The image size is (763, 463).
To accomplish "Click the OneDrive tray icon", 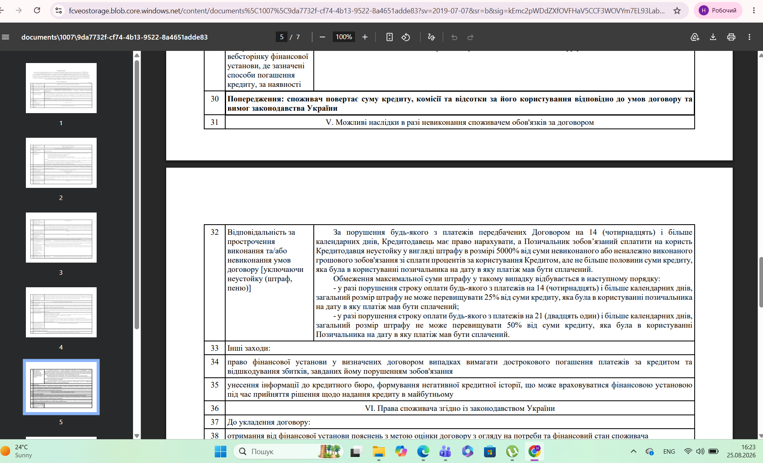I will pyautogui.click(x=650, y=451).
